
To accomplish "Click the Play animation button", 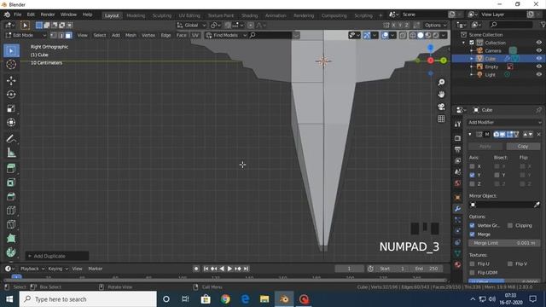I will [x=229, y=269].
